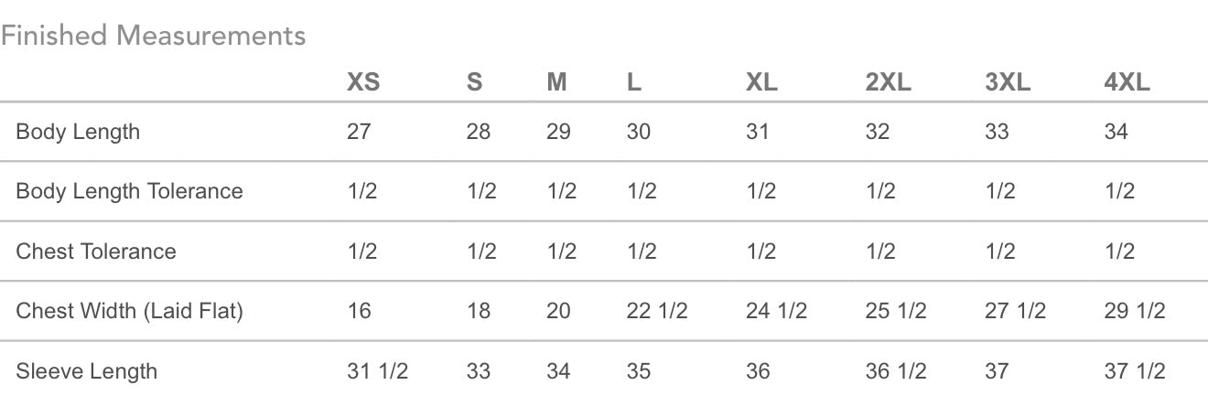The height and width of the screenshot is (417, 1208).
Task: Click the Chest Tolerance row label
Action: 96,251
